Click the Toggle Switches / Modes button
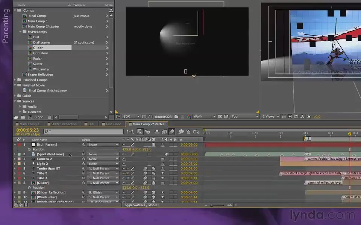 (140, 205)
